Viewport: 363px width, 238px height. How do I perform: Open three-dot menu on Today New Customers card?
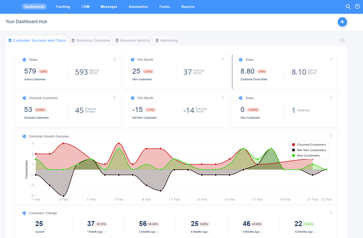click(x=331, y=97)
